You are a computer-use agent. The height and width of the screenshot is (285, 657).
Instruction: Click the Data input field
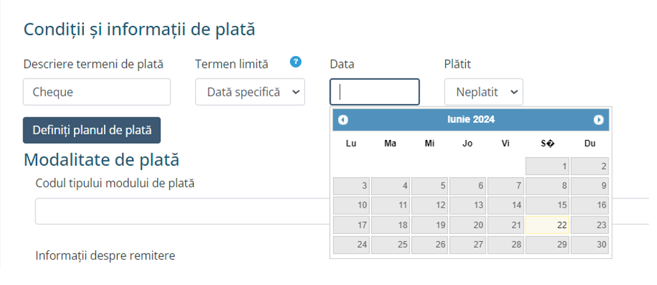(374, 92)
